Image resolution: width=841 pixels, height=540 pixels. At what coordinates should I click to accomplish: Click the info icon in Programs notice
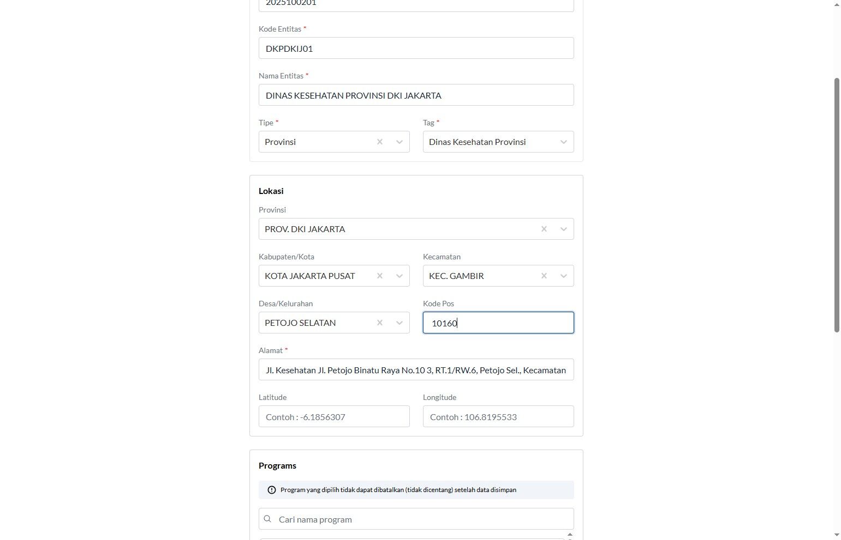click(x=272, y=490)
